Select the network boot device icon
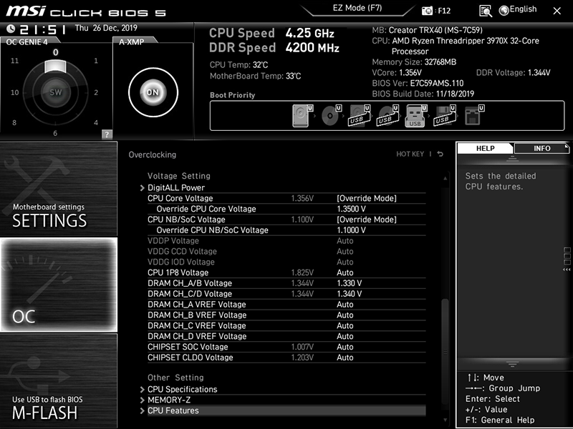 click(474, 116)
